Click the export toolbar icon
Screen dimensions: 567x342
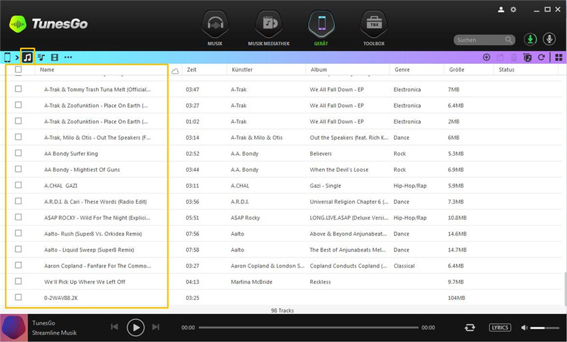[x=500, y=57]
